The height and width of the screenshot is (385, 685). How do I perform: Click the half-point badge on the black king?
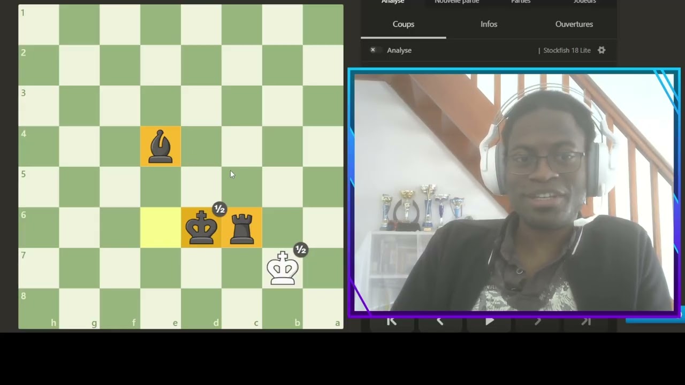click(219, 209)
